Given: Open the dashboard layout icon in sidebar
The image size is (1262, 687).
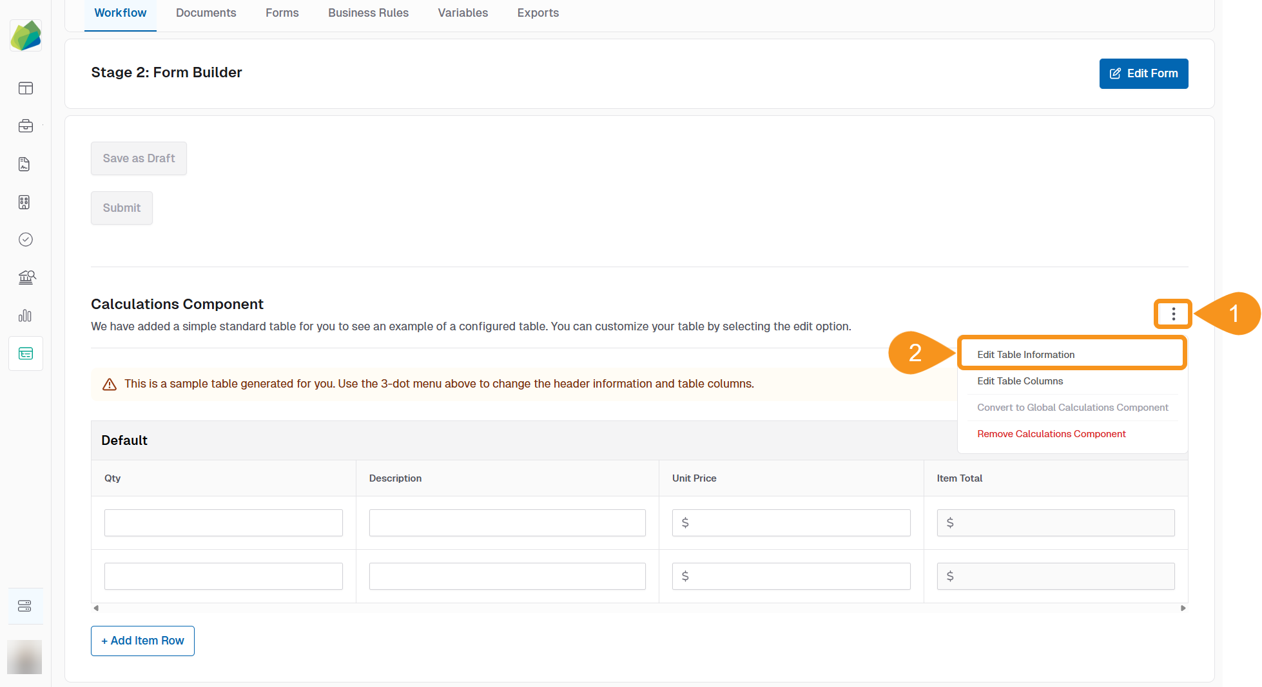Looking at the screenshot, I should pyautogui.click(x=25, y=88).
